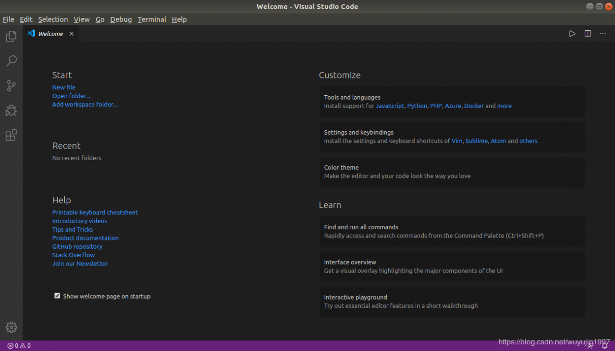Click the Run play icon in editor toolbar

(x=572, y=34)
